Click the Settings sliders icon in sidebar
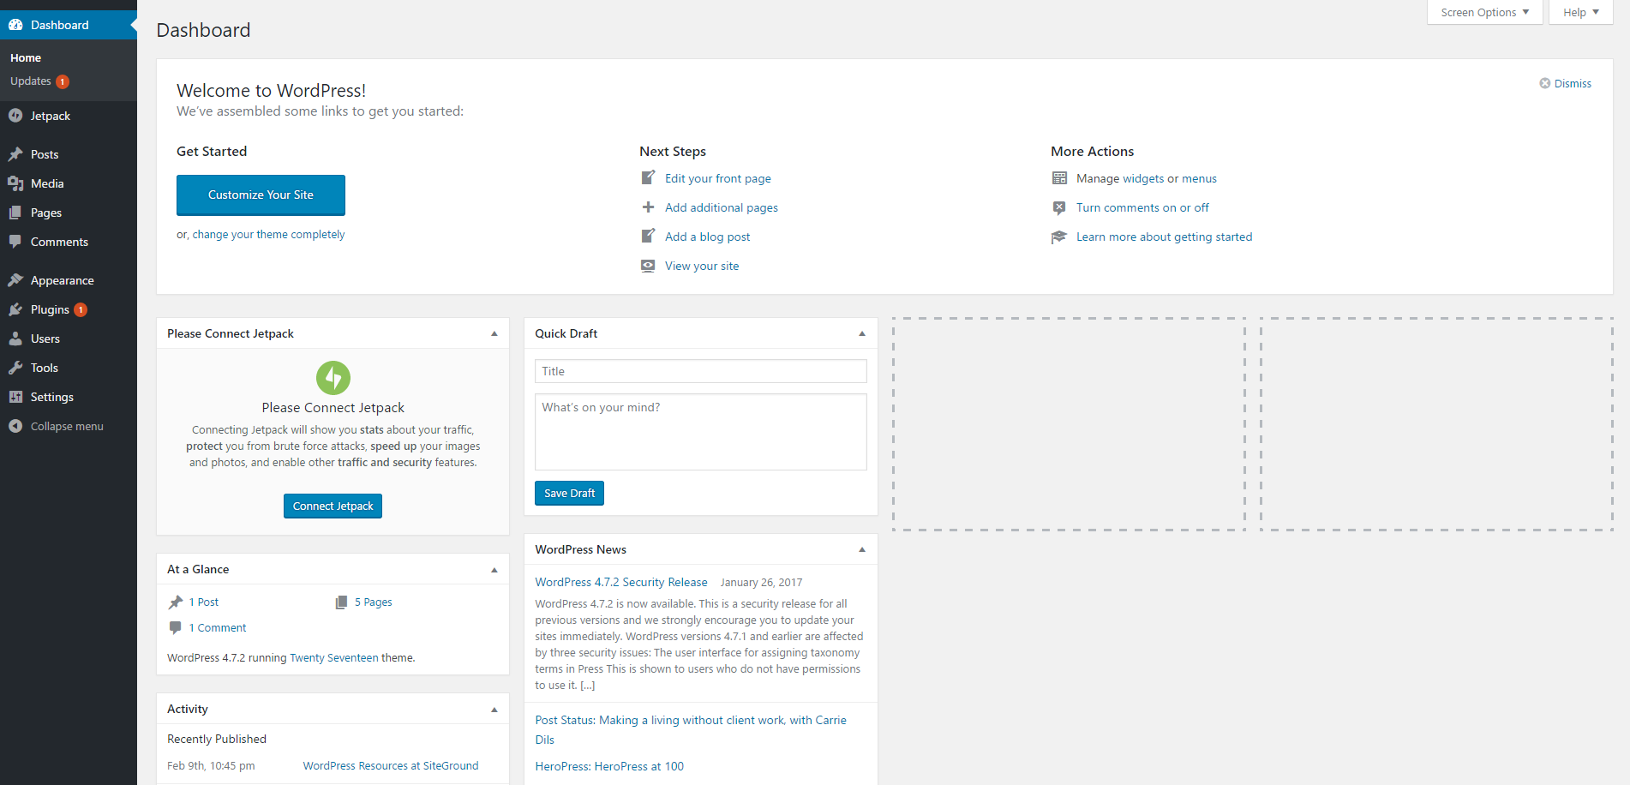The height and width of the screenshot is (785, 1630). [x=15, y=397]
